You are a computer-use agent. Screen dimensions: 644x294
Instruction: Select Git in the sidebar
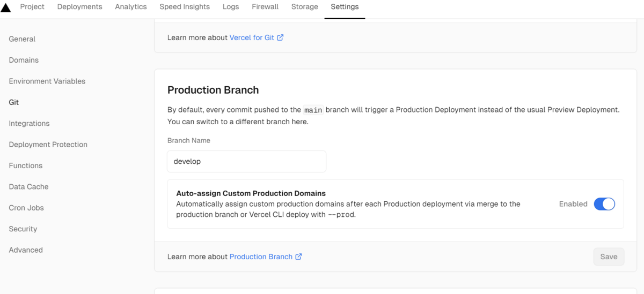point(14,102)
